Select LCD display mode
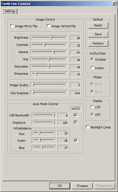This screenshot has height=192, width=118. [92, 107]
